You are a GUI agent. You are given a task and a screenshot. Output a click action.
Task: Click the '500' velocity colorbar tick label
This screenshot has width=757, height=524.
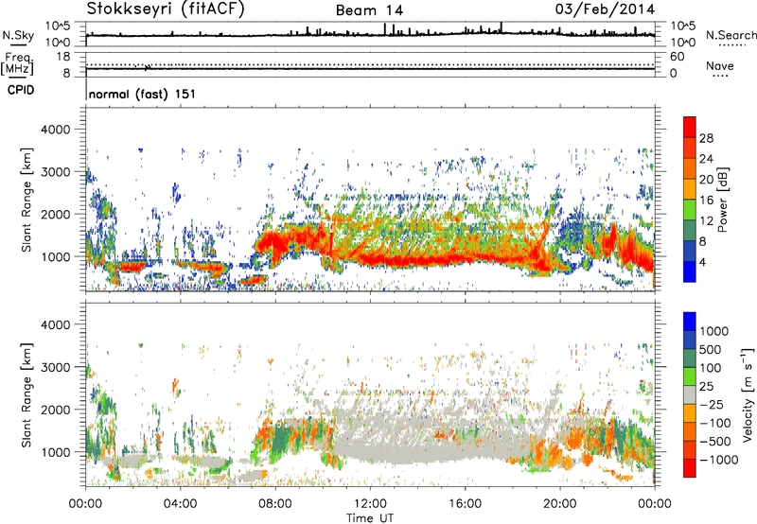pyautogui.click(x=711, y=349)
